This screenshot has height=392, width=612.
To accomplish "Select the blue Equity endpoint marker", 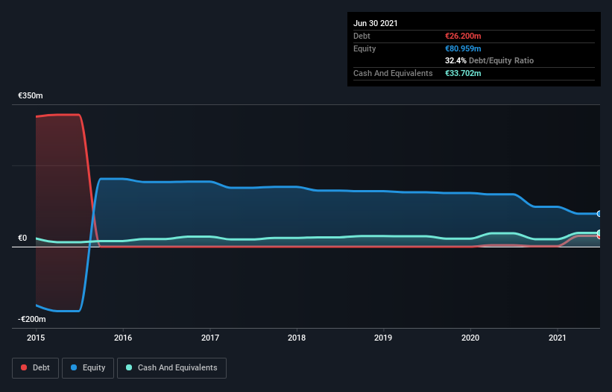I will pyautogui.click(x=599, y=214).
